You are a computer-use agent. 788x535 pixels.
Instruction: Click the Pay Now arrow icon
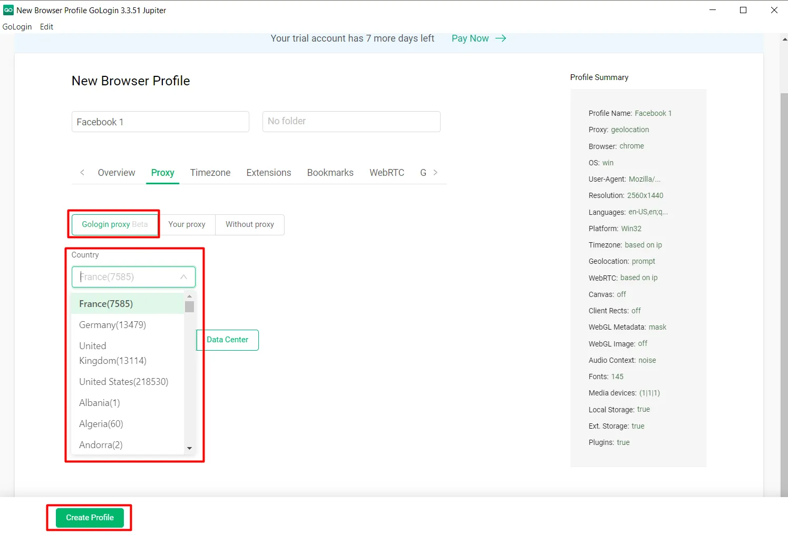(501, 38)
